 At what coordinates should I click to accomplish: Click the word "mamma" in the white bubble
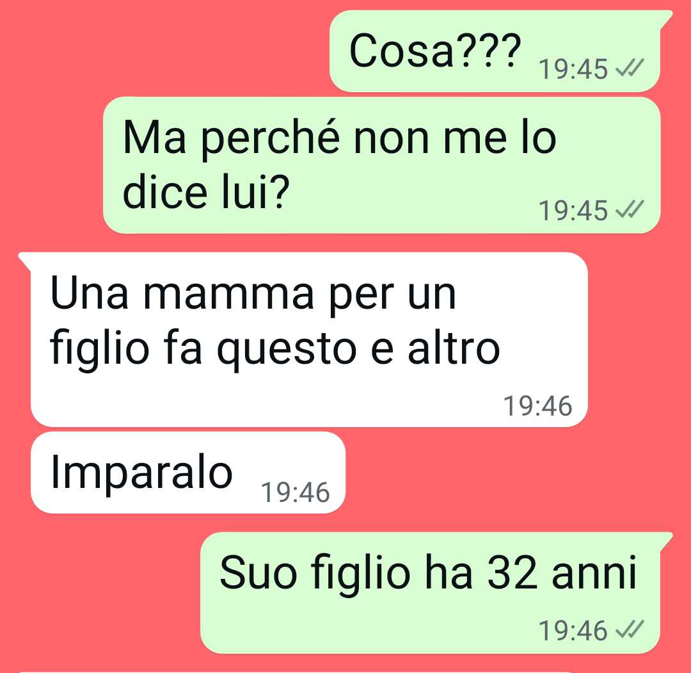coord(228,294)
